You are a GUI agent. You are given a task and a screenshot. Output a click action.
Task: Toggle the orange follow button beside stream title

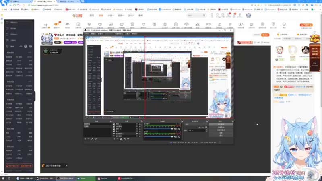265,35
